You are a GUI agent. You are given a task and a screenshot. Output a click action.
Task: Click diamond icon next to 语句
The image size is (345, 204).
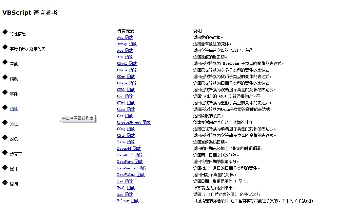pos(5,182)
